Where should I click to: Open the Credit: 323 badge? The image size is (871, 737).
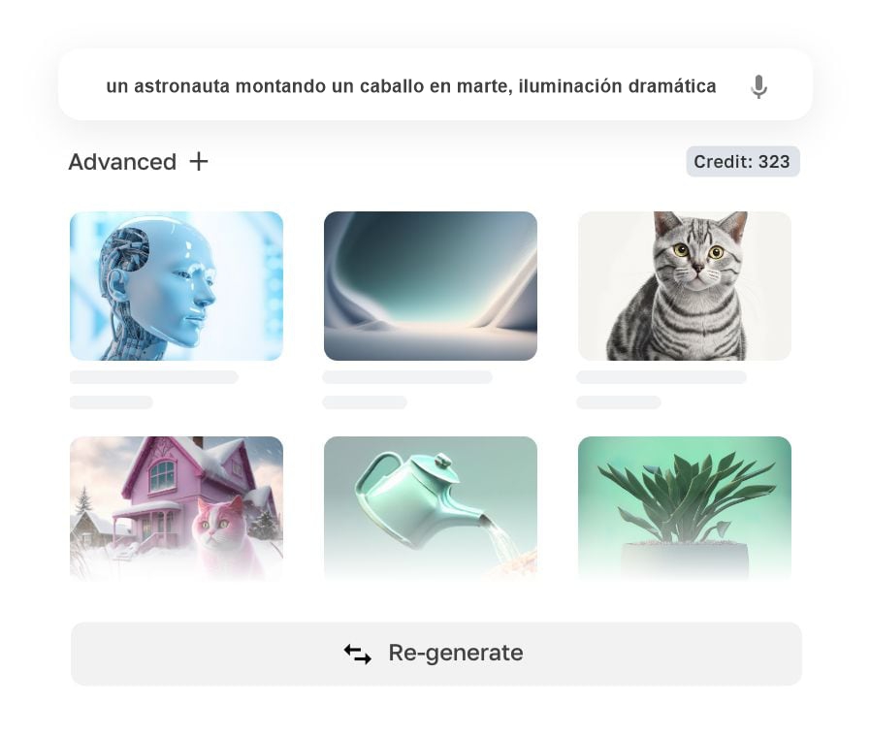[x=743, y=162]
